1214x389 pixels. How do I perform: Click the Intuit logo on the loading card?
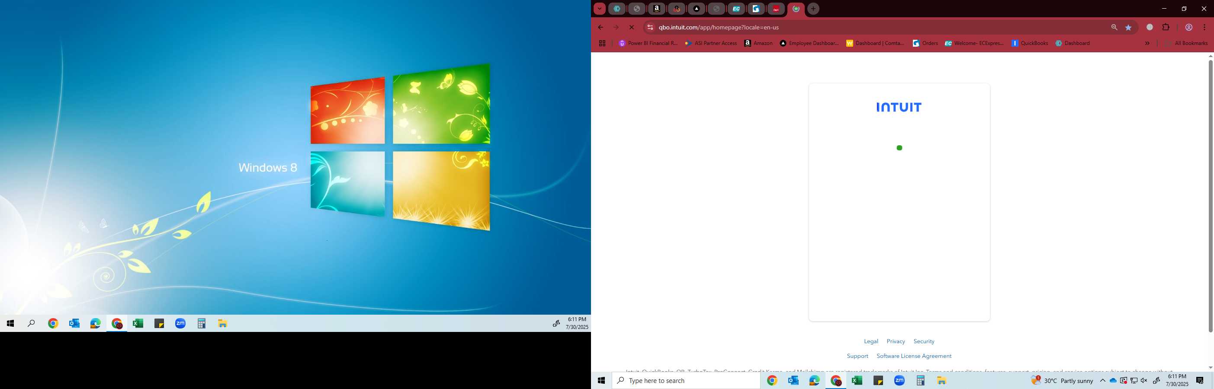point(899,107)
